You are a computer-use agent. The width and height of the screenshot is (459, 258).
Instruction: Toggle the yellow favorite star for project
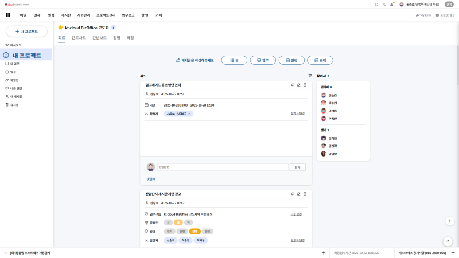[x=60, y=28]
